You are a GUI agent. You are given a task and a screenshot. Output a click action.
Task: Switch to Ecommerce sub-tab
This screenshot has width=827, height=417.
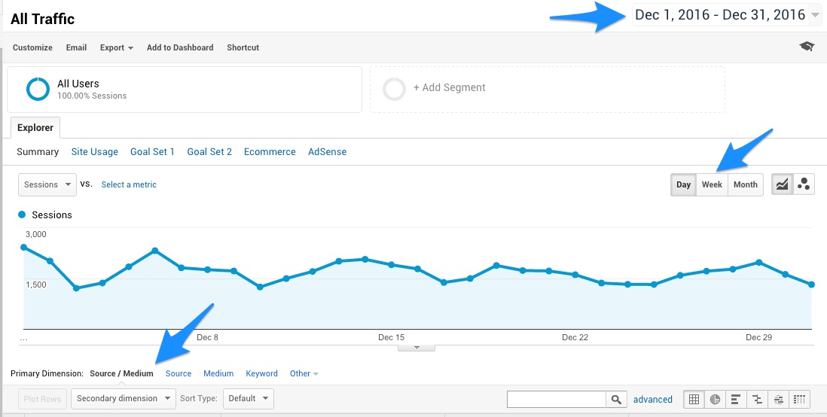pos(270,152)
